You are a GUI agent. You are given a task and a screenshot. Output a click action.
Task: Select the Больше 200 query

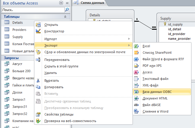pos(18,71)
